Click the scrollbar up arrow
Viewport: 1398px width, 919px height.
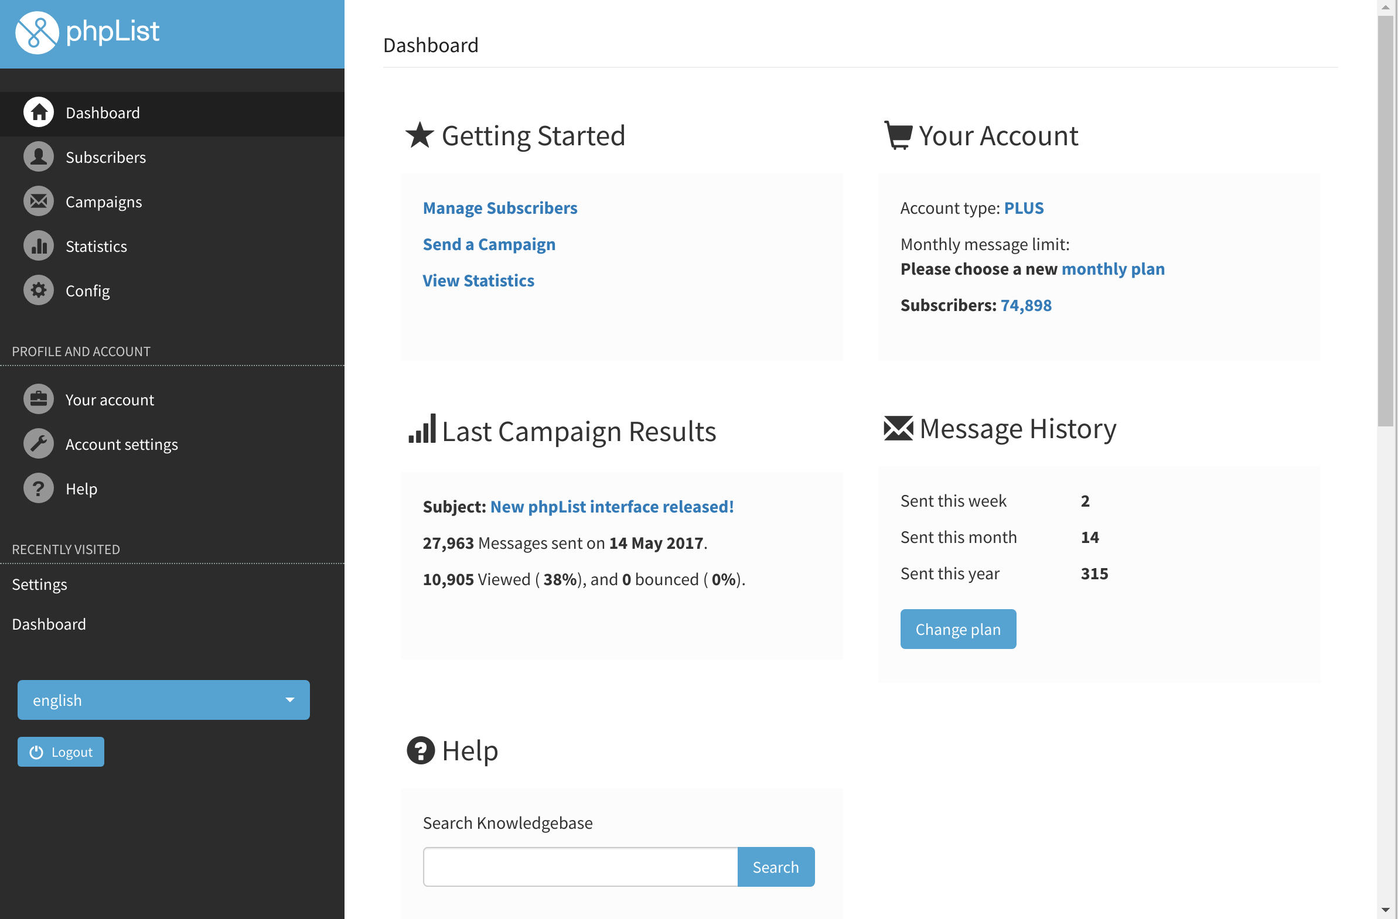(x=1386, y=8)
